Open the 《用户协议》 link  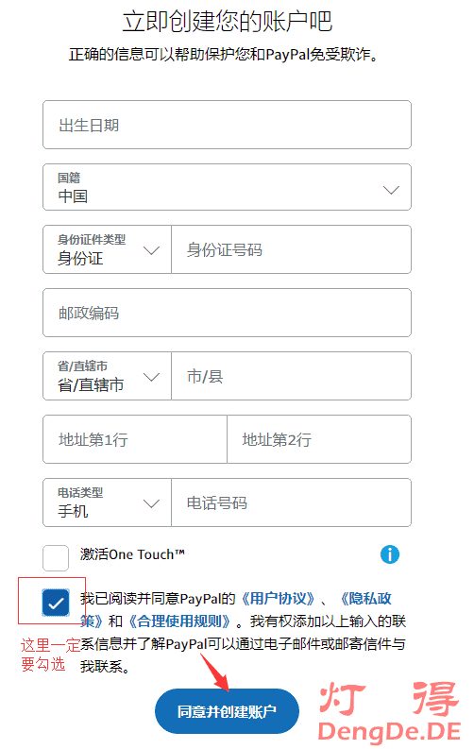click(278, 599)
